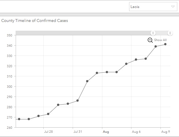
Task: Select the first data point at 268
Action: (19, 119)
